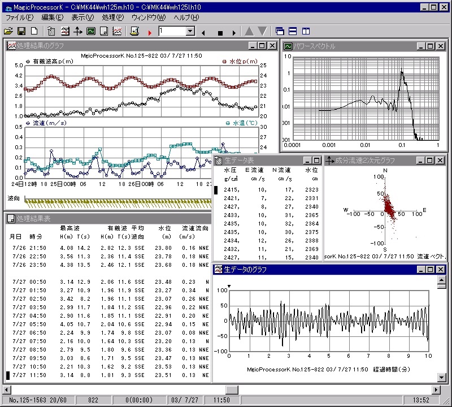The image size is (452, 407).
Task: Expand the toolbar combo box dropdown arrow
Action: (x=190, y=31)
